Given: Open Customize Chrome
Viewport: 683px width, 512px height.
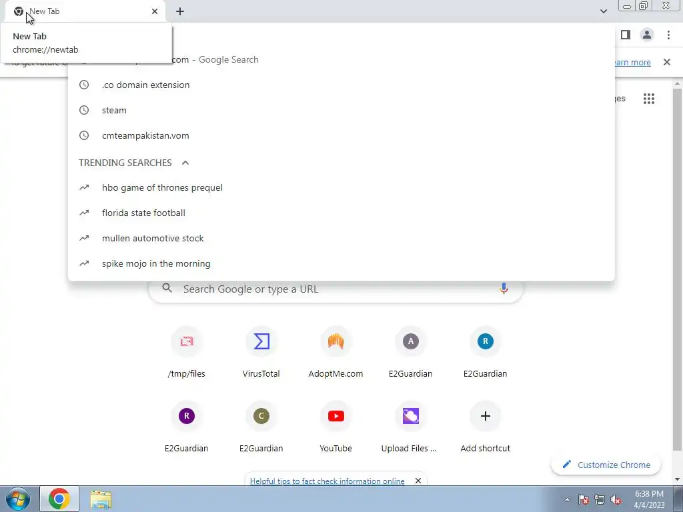Looking at the screenshot, I should tap(606, 465).
